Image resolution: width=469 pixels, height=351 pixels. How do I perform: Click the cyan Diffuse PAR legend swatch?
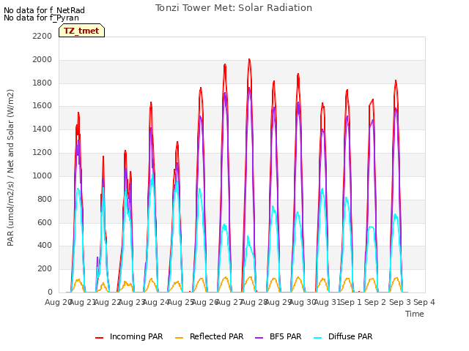318,338
